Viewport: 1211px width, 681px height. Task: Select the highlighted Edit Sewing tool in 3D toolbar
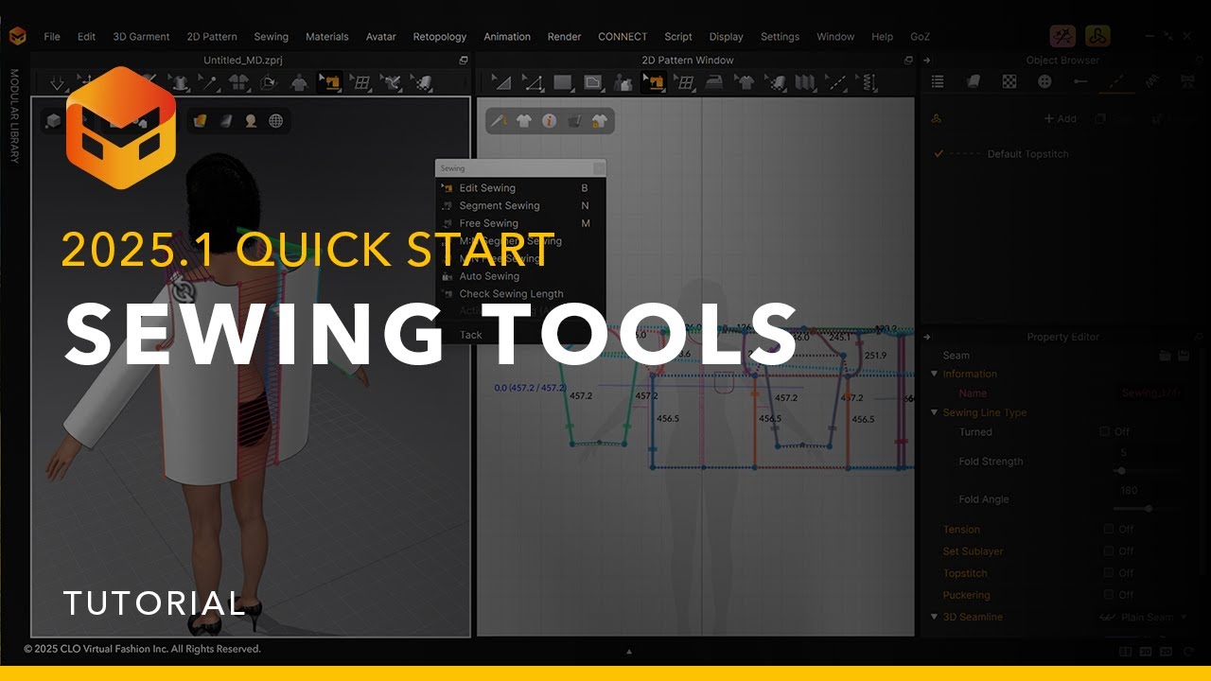329,82
